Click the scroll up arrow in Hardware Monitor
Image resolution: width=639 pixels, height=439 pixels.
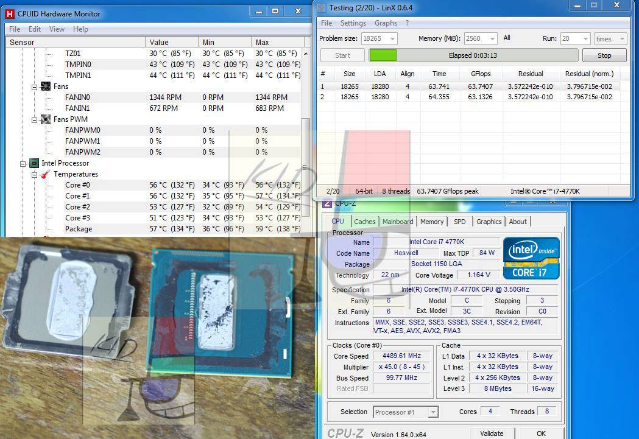click(x=305, y=54)
